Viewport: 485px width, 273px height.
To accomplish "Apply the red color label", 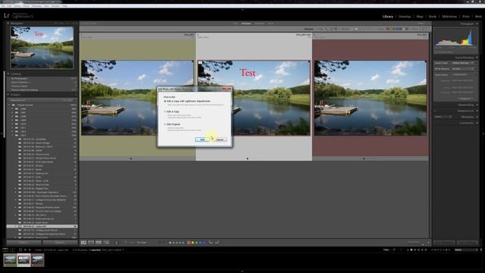I will [189, 243].
